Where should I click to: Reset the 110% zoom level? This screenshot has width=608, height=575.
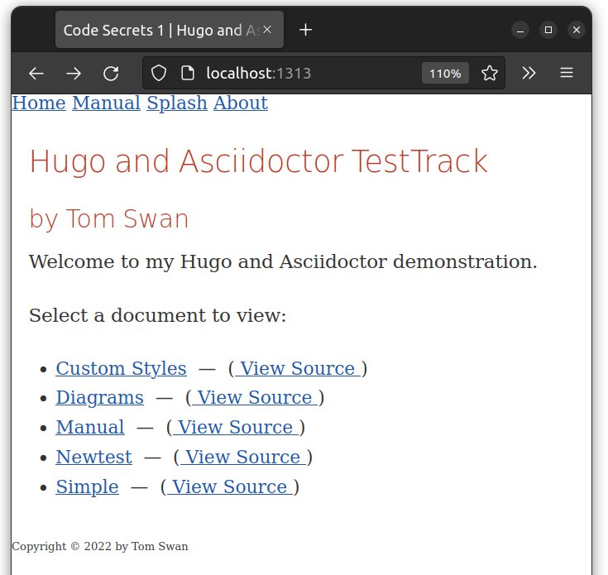[x=445, y=74]
